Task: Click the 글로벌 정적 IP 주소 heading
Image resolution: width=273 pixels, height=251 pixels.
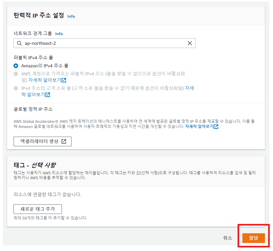Action: [x=33, y=109]
